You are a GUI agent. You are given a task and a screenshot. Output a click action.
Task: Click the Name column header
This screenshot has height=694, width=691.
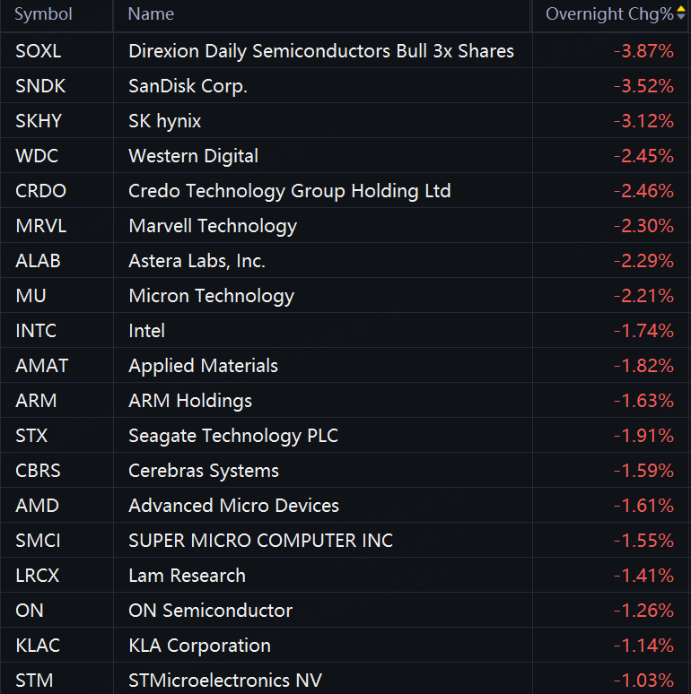pos(151,14)
